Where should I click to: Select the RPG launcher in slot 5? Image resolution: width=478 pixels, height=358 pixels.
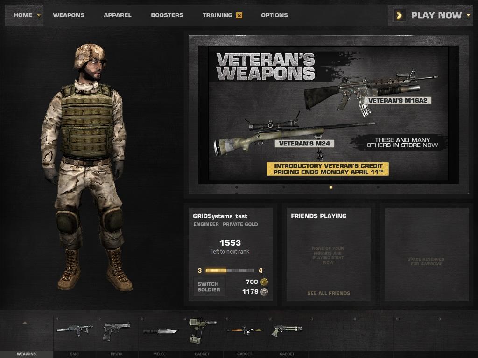(245, 330)
